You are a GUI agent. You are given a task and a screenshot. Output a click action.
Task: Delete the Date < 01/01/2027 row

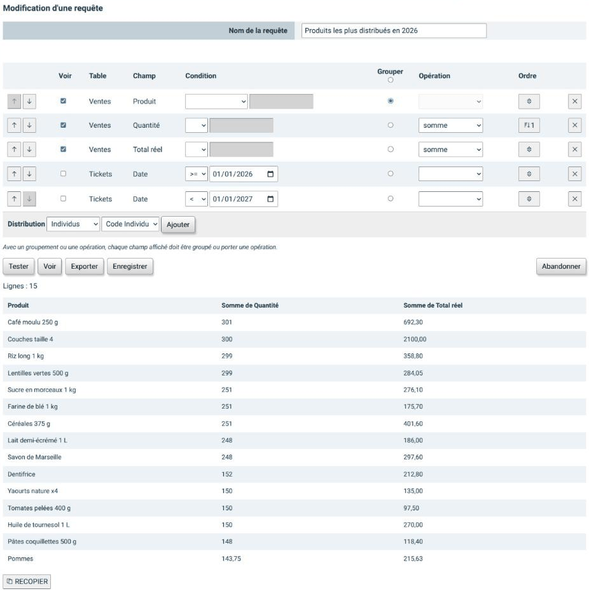coord(574,199)
